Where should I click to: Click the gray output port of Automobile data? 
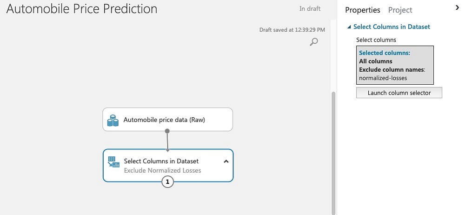[x=167, y=131]
